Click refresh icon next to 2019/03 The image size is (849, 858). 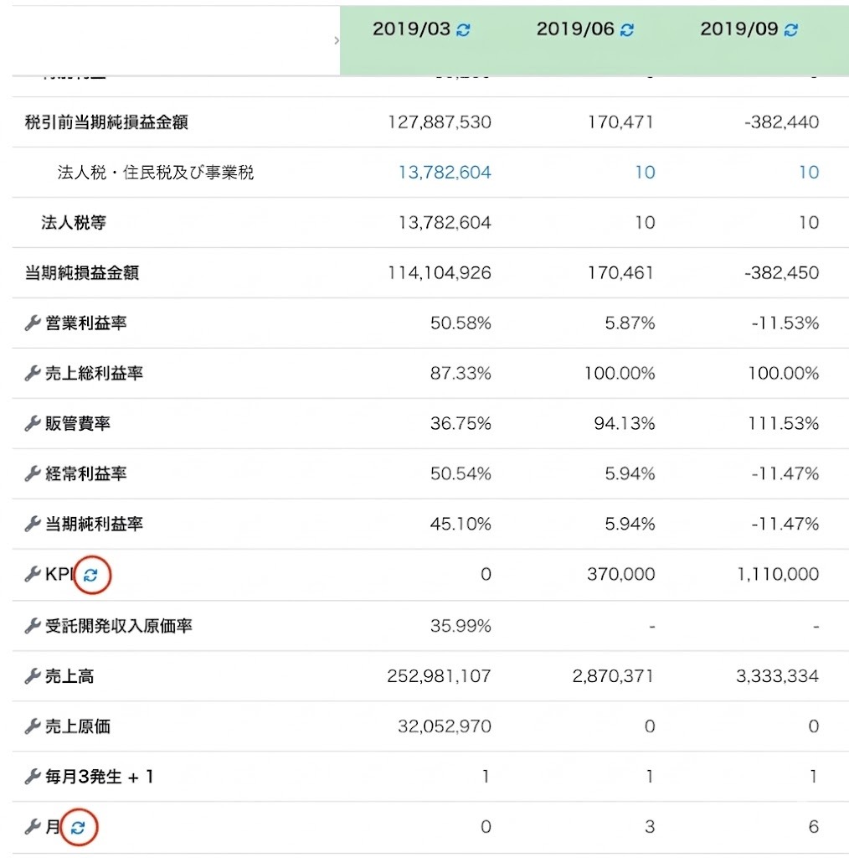[463, 30]
